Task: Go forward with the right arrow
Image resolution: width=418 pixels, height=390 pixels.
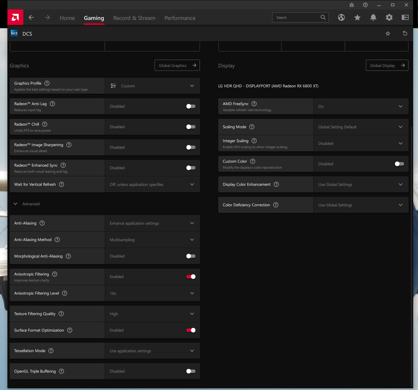Action: point(47,18)
